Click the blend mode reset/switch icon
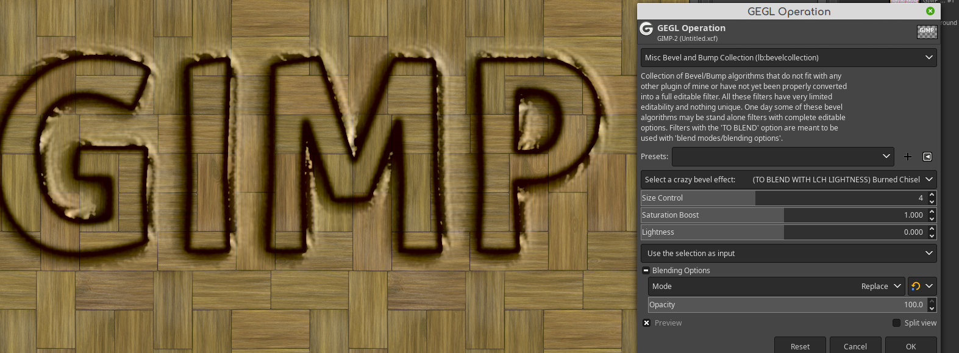 [916, 287]
